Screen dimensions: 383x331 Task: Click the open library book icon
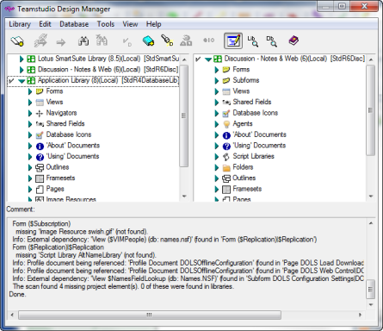[x=17, y=41]
